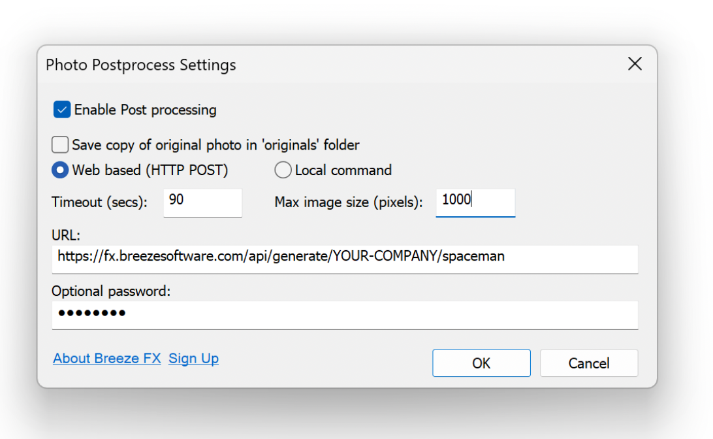Select the Web based (HTTP POST) radio button
The image size is (713, 439).
60,171
